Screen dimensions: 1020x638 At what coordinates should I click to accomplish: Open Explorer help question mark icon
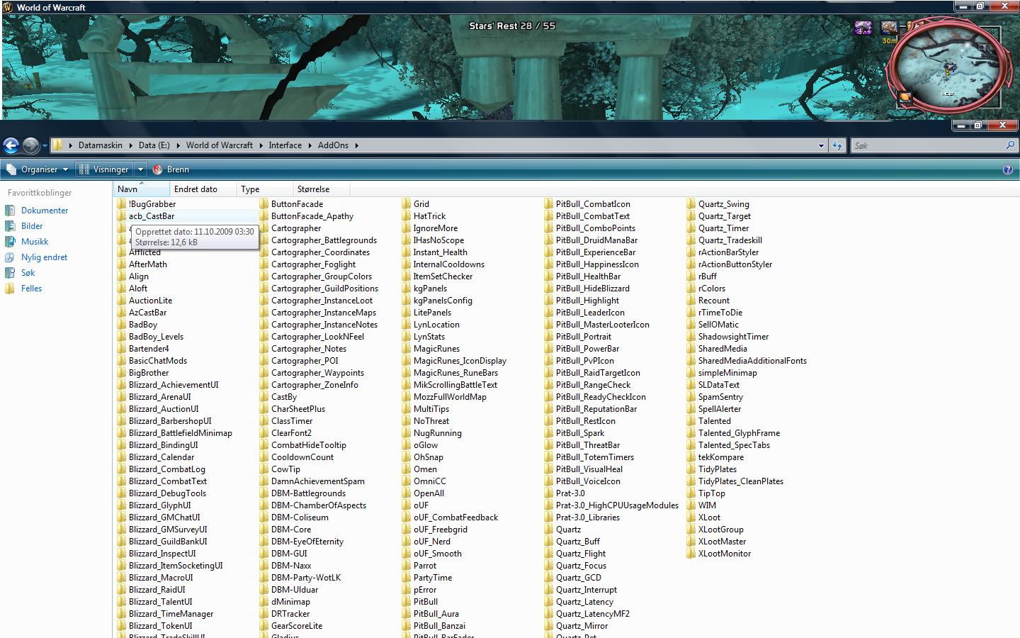point(1008,169)
